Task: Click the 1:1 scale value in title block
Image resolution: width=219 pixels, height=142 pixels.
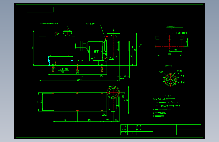Action: pos(131,133)
